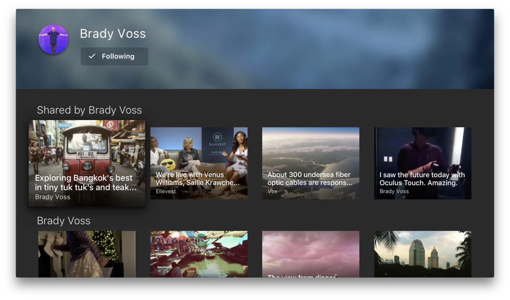Open the Oculus Touch video card

422,163
